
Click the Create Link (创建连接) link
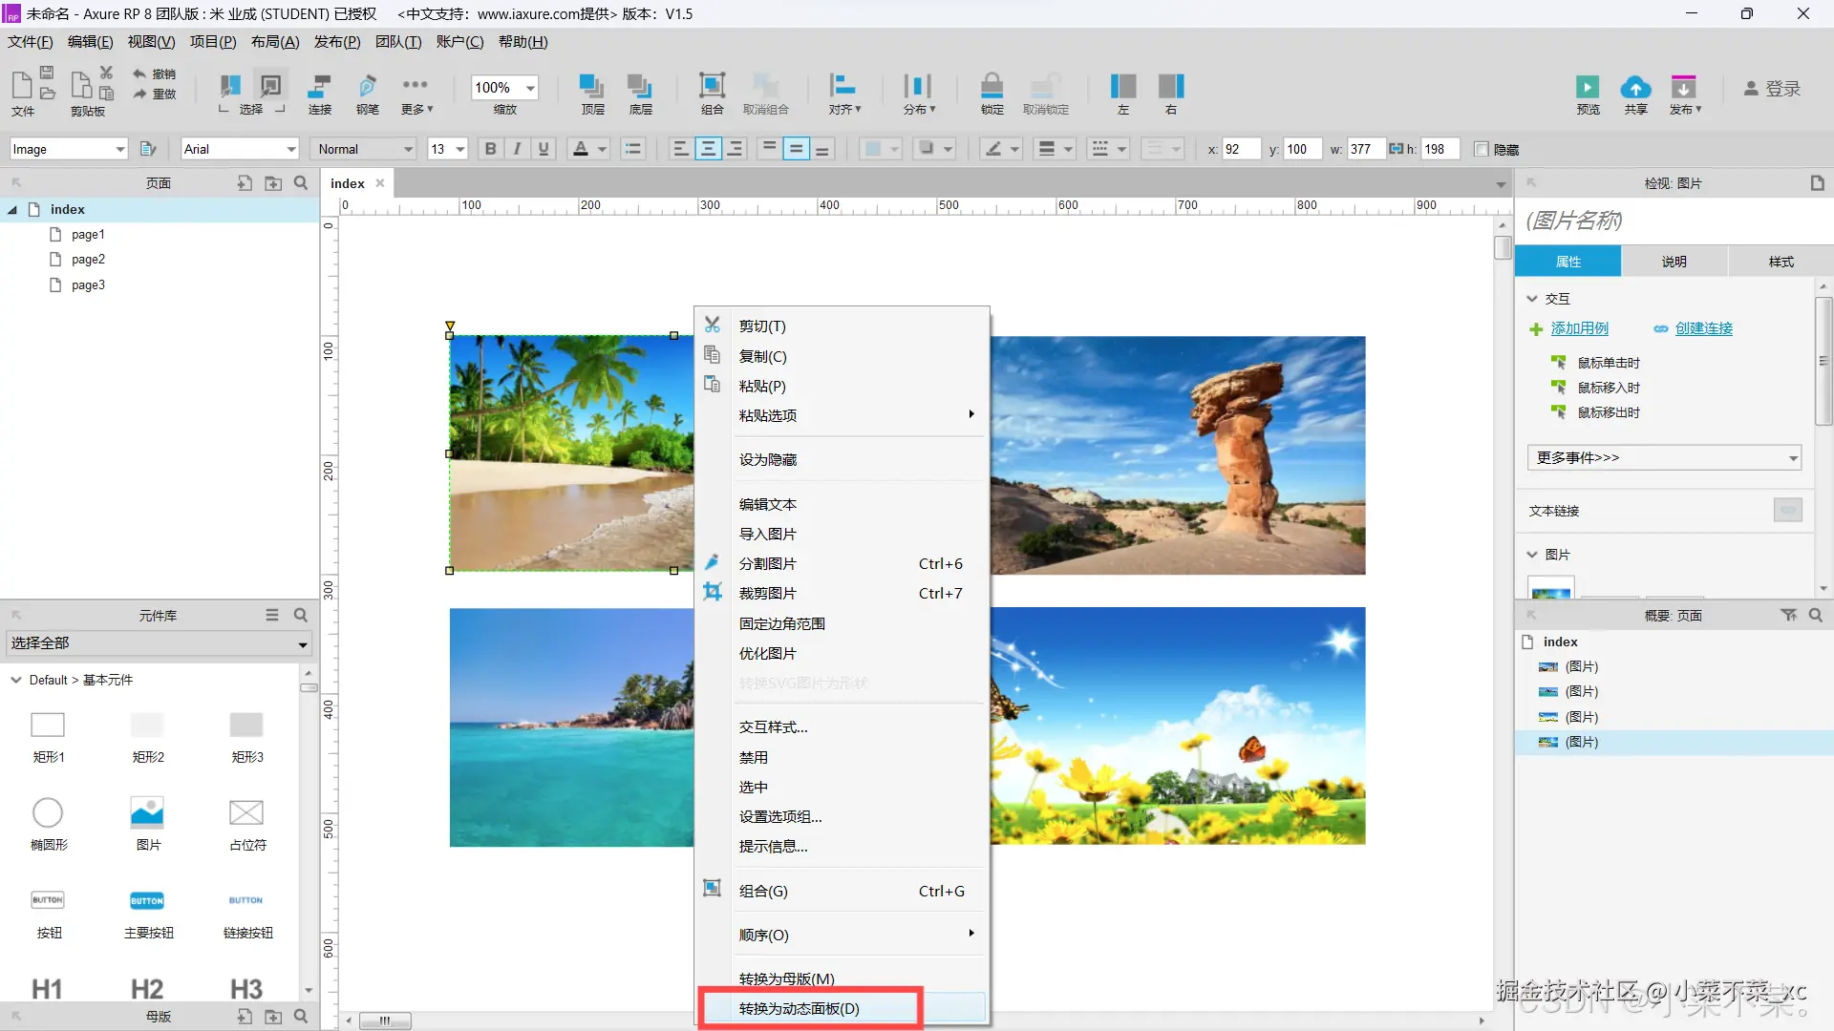click(x=1703, y=328)
